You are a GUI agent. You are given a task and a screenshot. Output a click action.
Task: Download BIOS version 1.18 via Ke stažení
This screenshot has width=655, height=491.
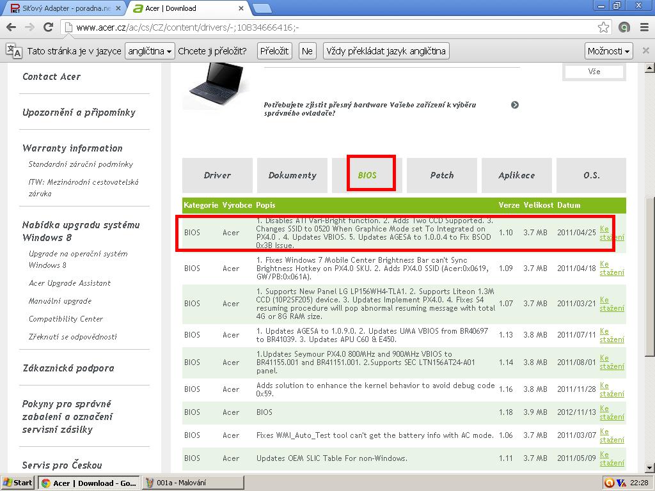[x=612, y=412]
